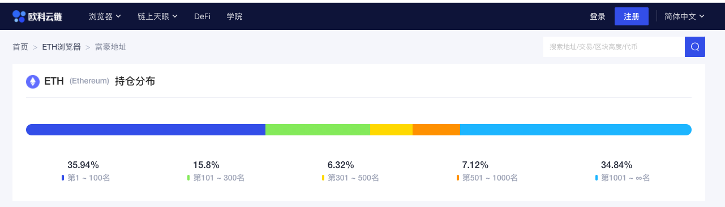Open the 简体中文 language selector

click(x=684, y=16)
